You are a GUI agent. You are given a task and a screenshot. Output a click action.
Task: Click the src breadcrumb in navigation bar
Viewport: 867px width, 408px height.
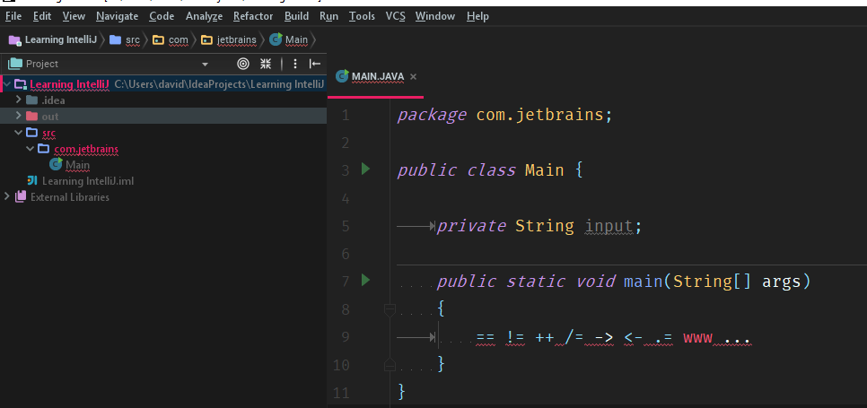pyautogui.click(x=125, y=39)
